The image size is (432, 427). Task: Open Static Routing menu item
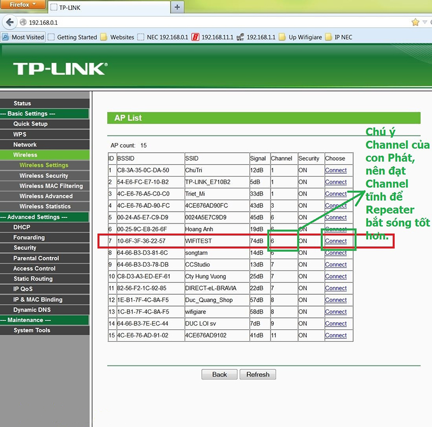coord(45,279)
